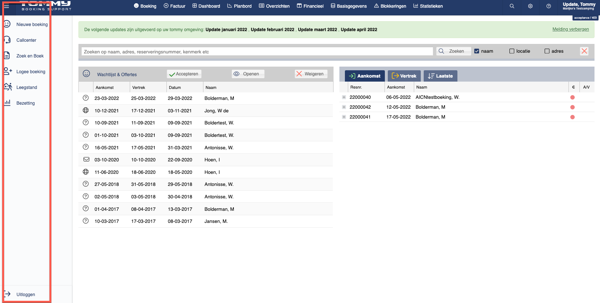
Task: Enable the locatie checkbox
Action: coord(512,51)
